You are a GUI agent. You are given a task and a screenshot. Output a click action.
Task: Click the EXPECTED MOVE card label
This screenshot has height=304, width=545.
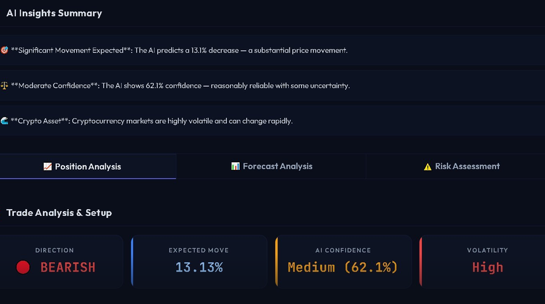[x=199, y=250]
